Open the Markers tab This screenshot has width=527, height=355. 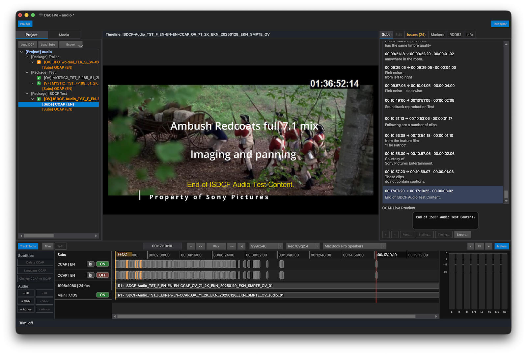pyautogui.click(x=437, y=35)
